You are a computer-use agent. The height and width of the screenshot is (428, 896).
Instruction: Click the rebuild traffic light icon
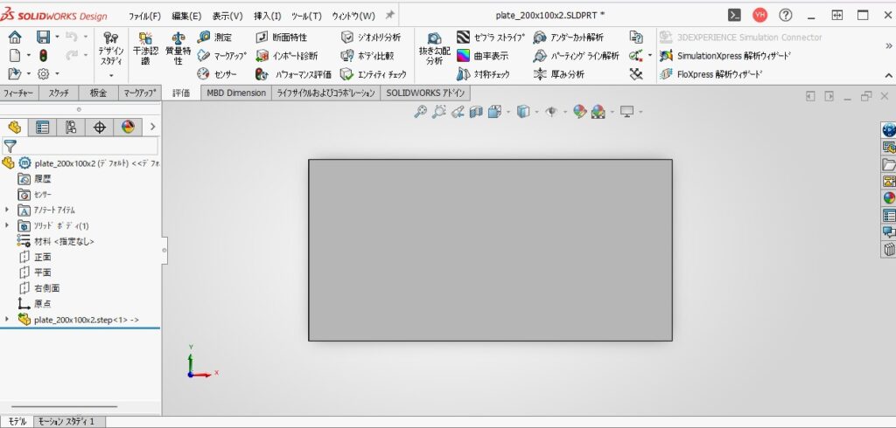click(42, 56)
